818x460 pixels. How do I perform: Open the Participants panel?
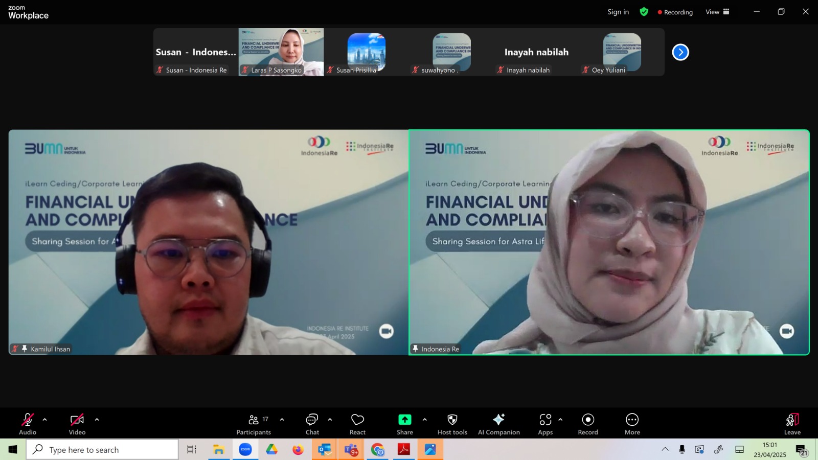[254, 424]
